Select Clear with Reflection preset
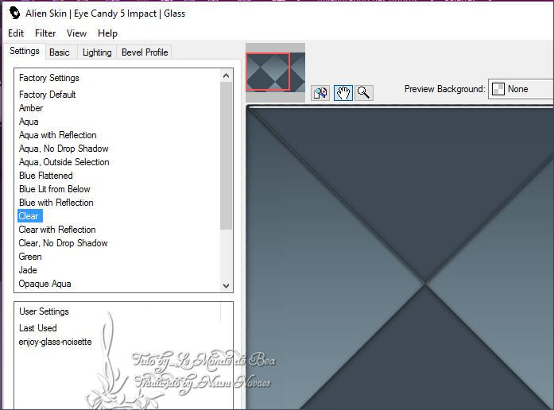The image size is (554, 410). click(x=57, y=230)
